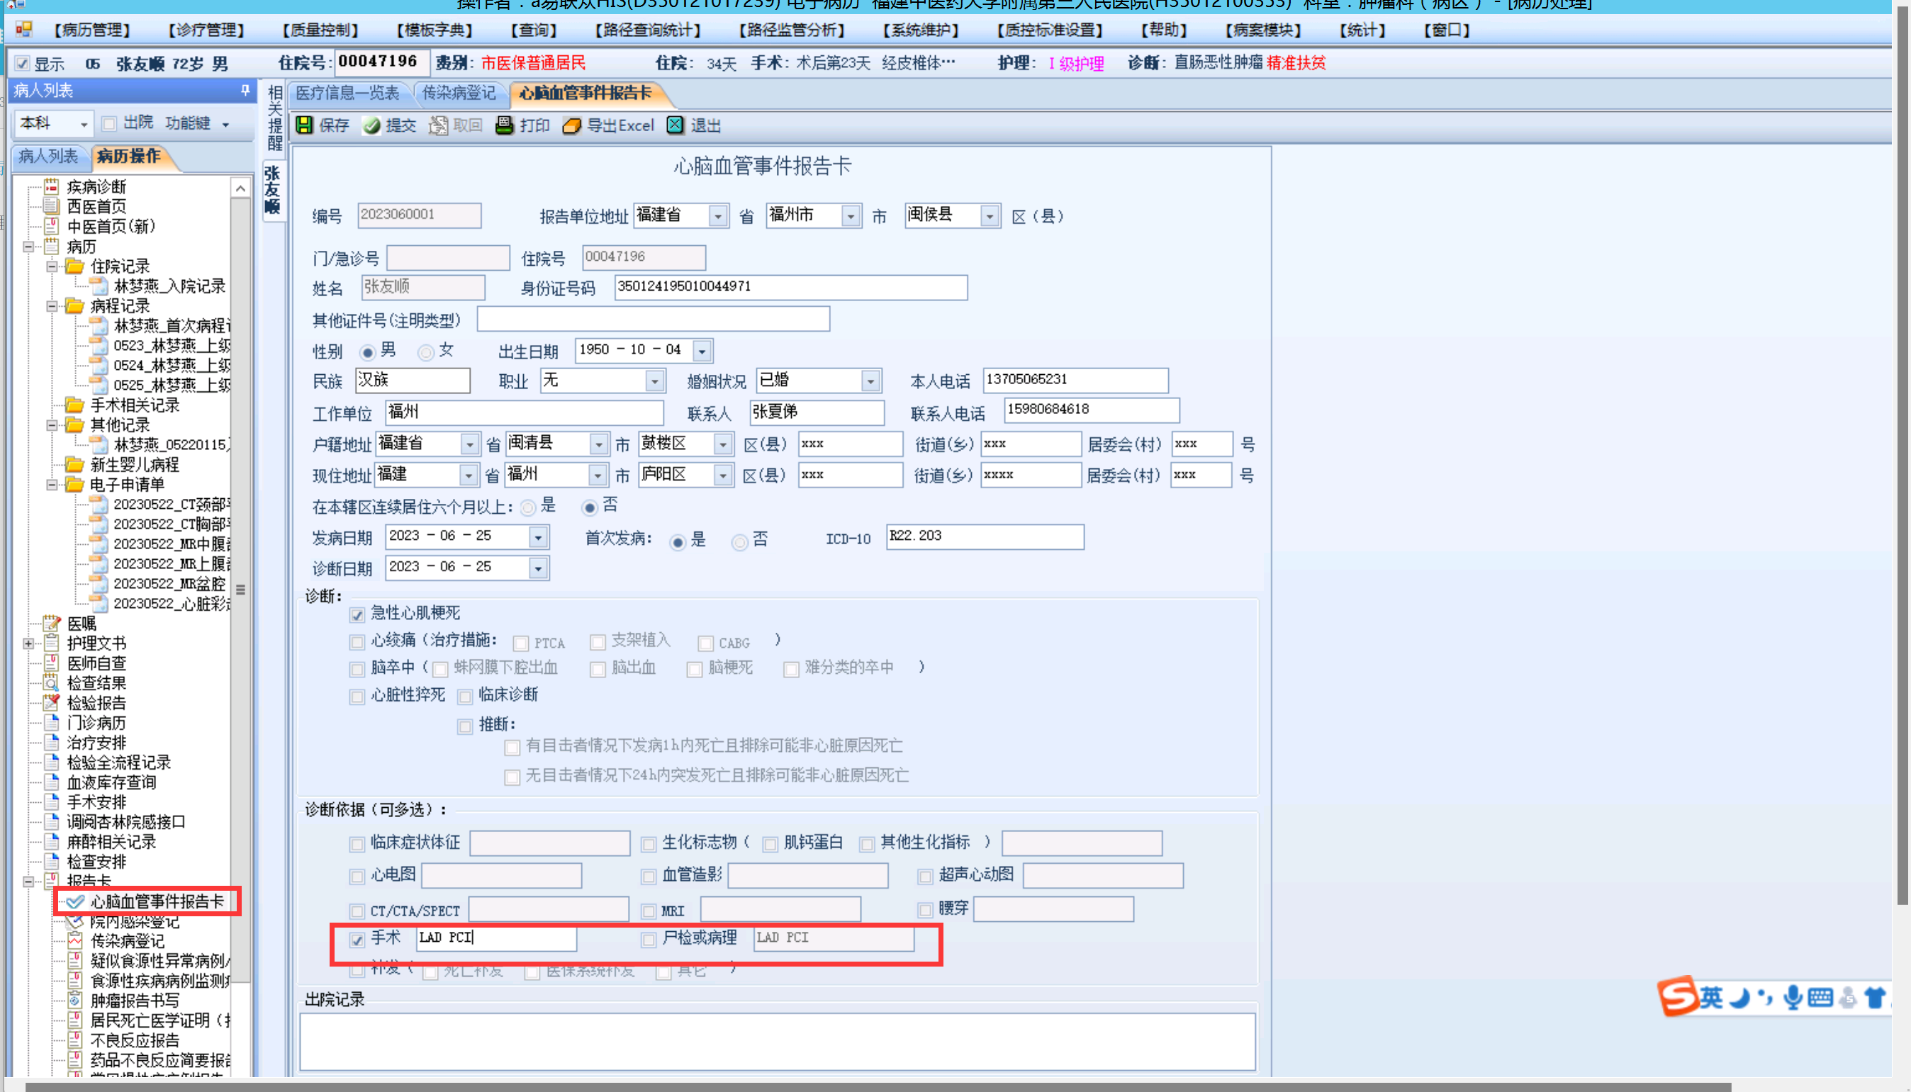This screenshot has width=1911, height=1092.
Task: Collapse the 住院记录 folder in tree
Action: [x=52, y=266]
